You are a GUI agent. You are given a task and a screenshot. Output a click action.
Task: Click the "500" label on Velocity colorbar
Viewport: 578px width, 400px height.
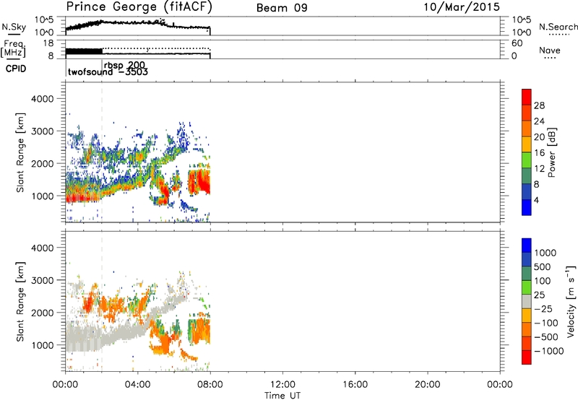[x=543, y=267]
